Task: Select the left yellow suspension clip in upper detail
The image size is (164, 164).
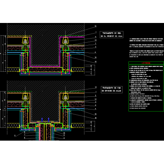Action: pyautogui.click(x=25, y=41)
